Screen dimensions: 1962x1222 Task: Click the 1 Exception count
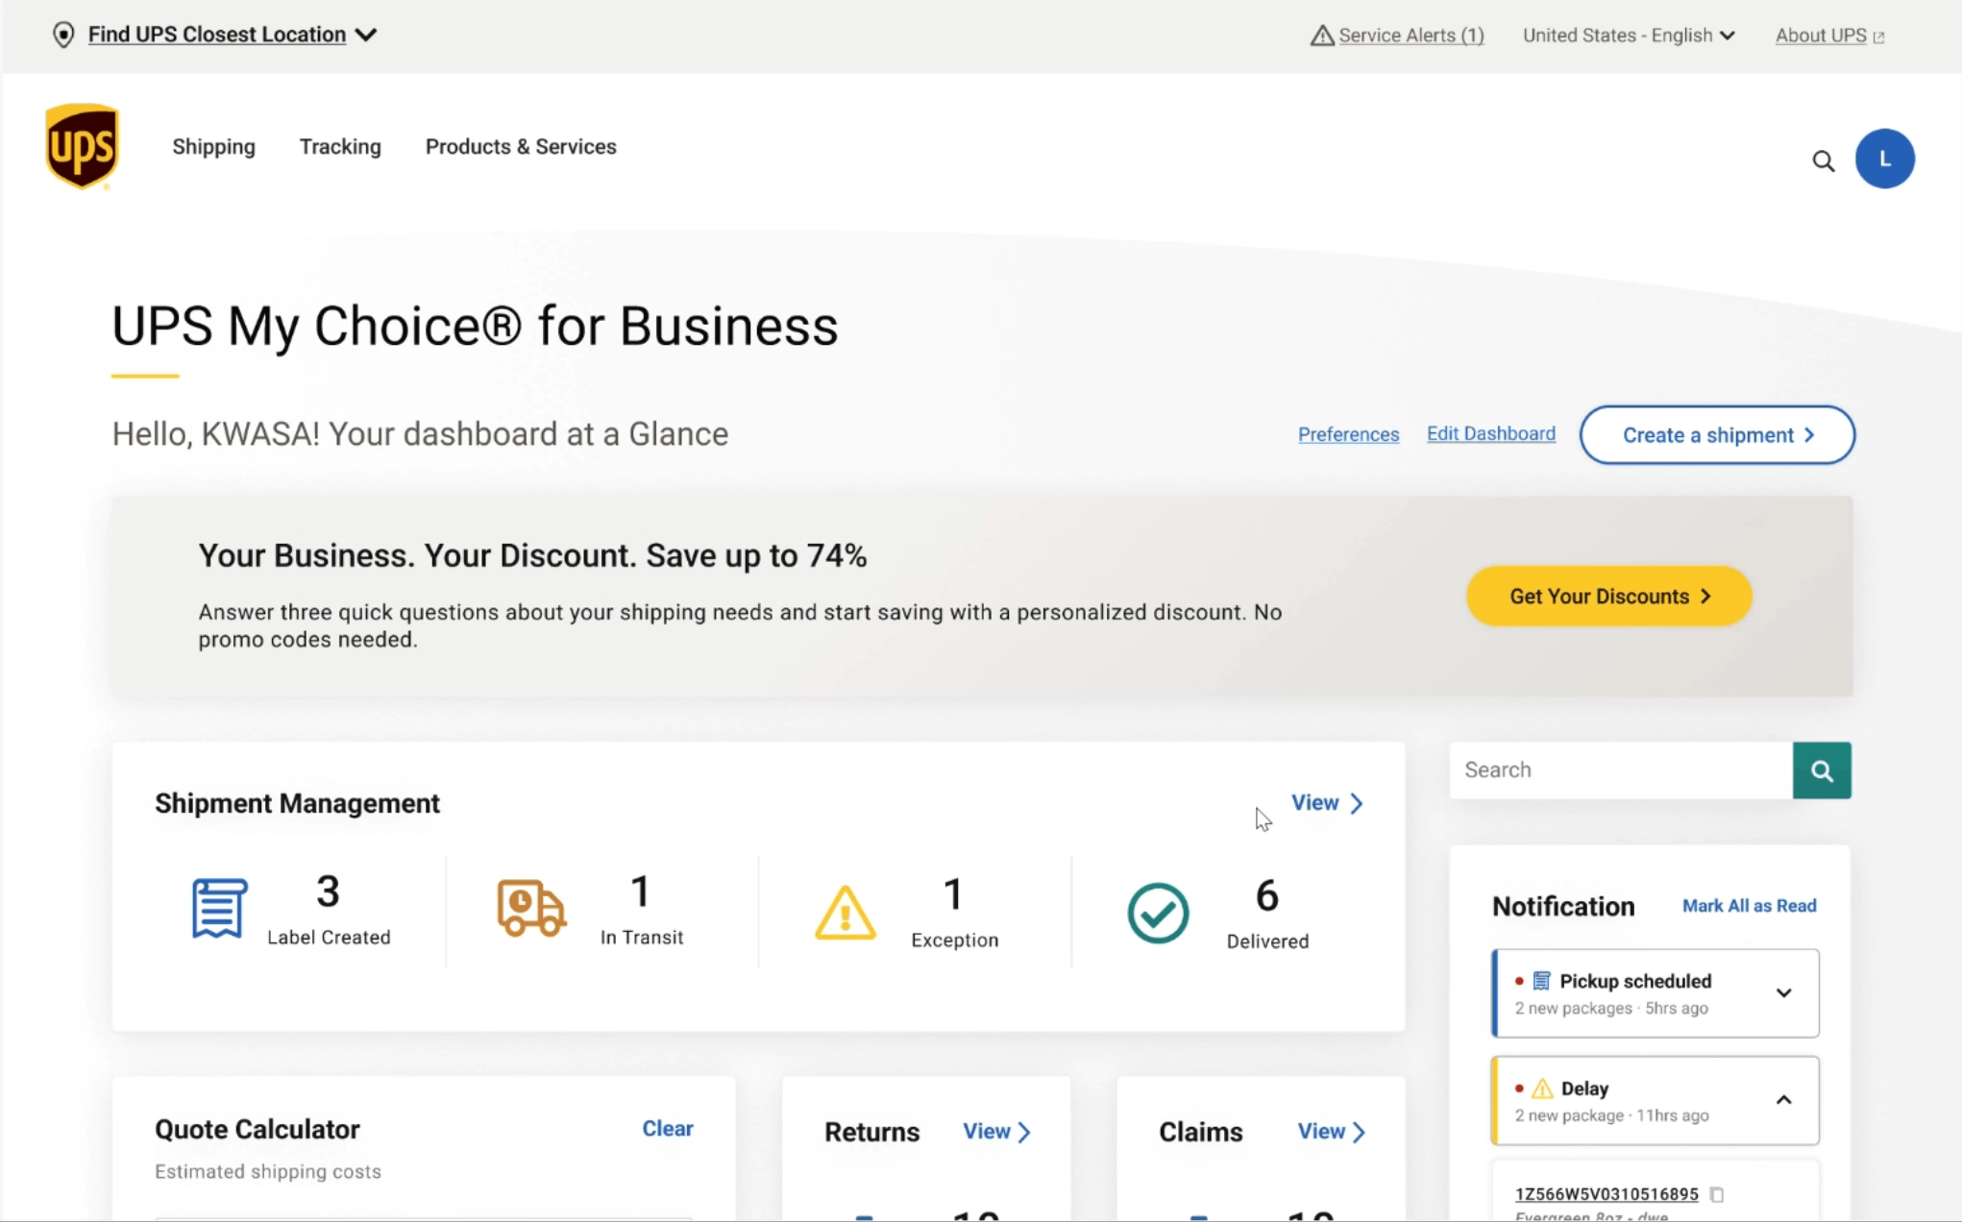click(953, 894)
